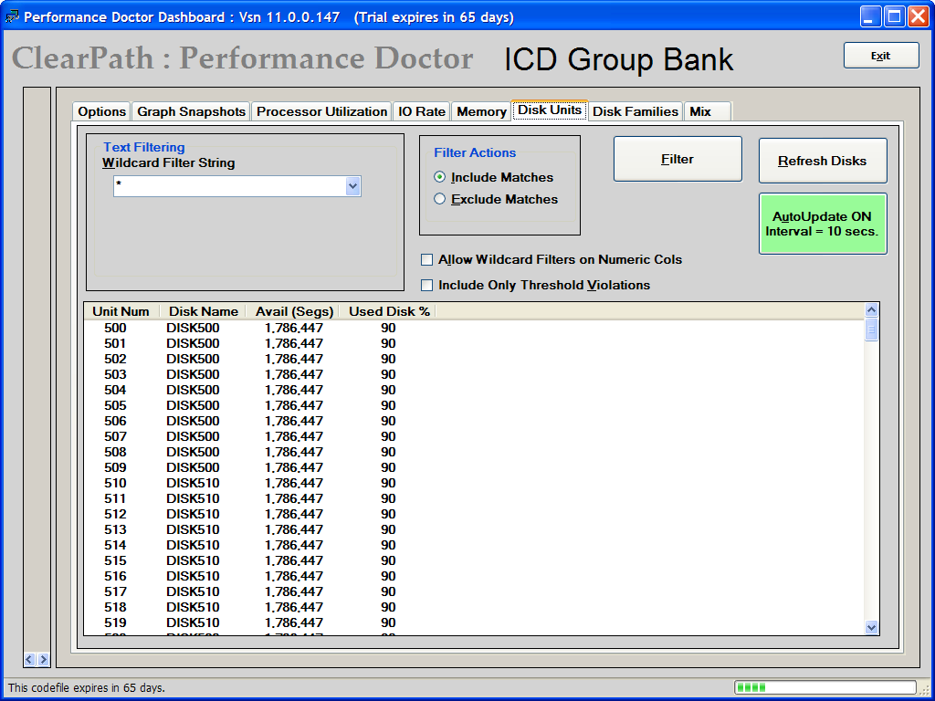
Task: Minimize the Performance Doctor Dashboard window
Action: (x=871, y=16)
